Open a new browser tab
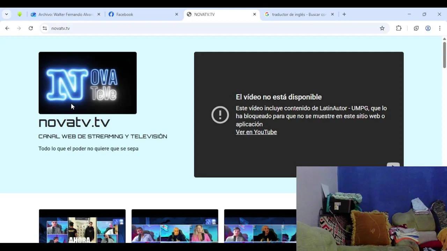The height and width of the screenshot is (251, 447). pos(344,14)
